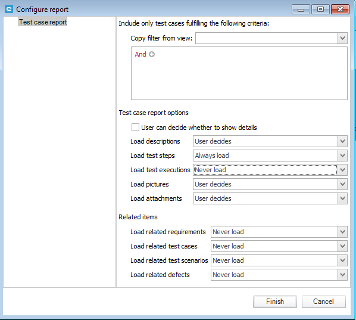Expand the Load related defects dropdown arrow
The height and width of the screenshot is (320, 356).
click(342, 275)
